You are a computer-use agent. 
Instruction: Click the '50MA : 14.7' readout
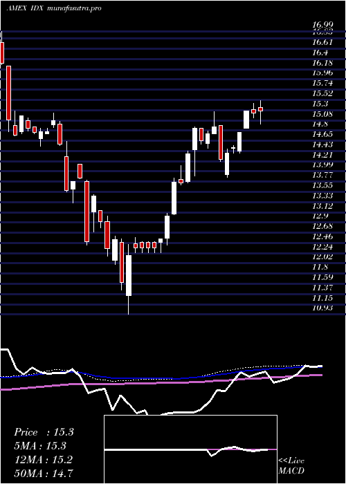click(x=44, y=473)
